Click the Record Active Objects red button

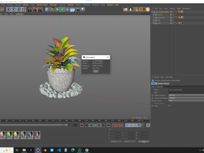[x=114, y=125]
